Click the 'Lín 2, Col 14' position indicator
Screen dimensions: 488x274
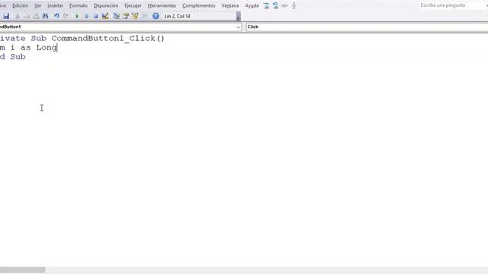click(178, 16)
